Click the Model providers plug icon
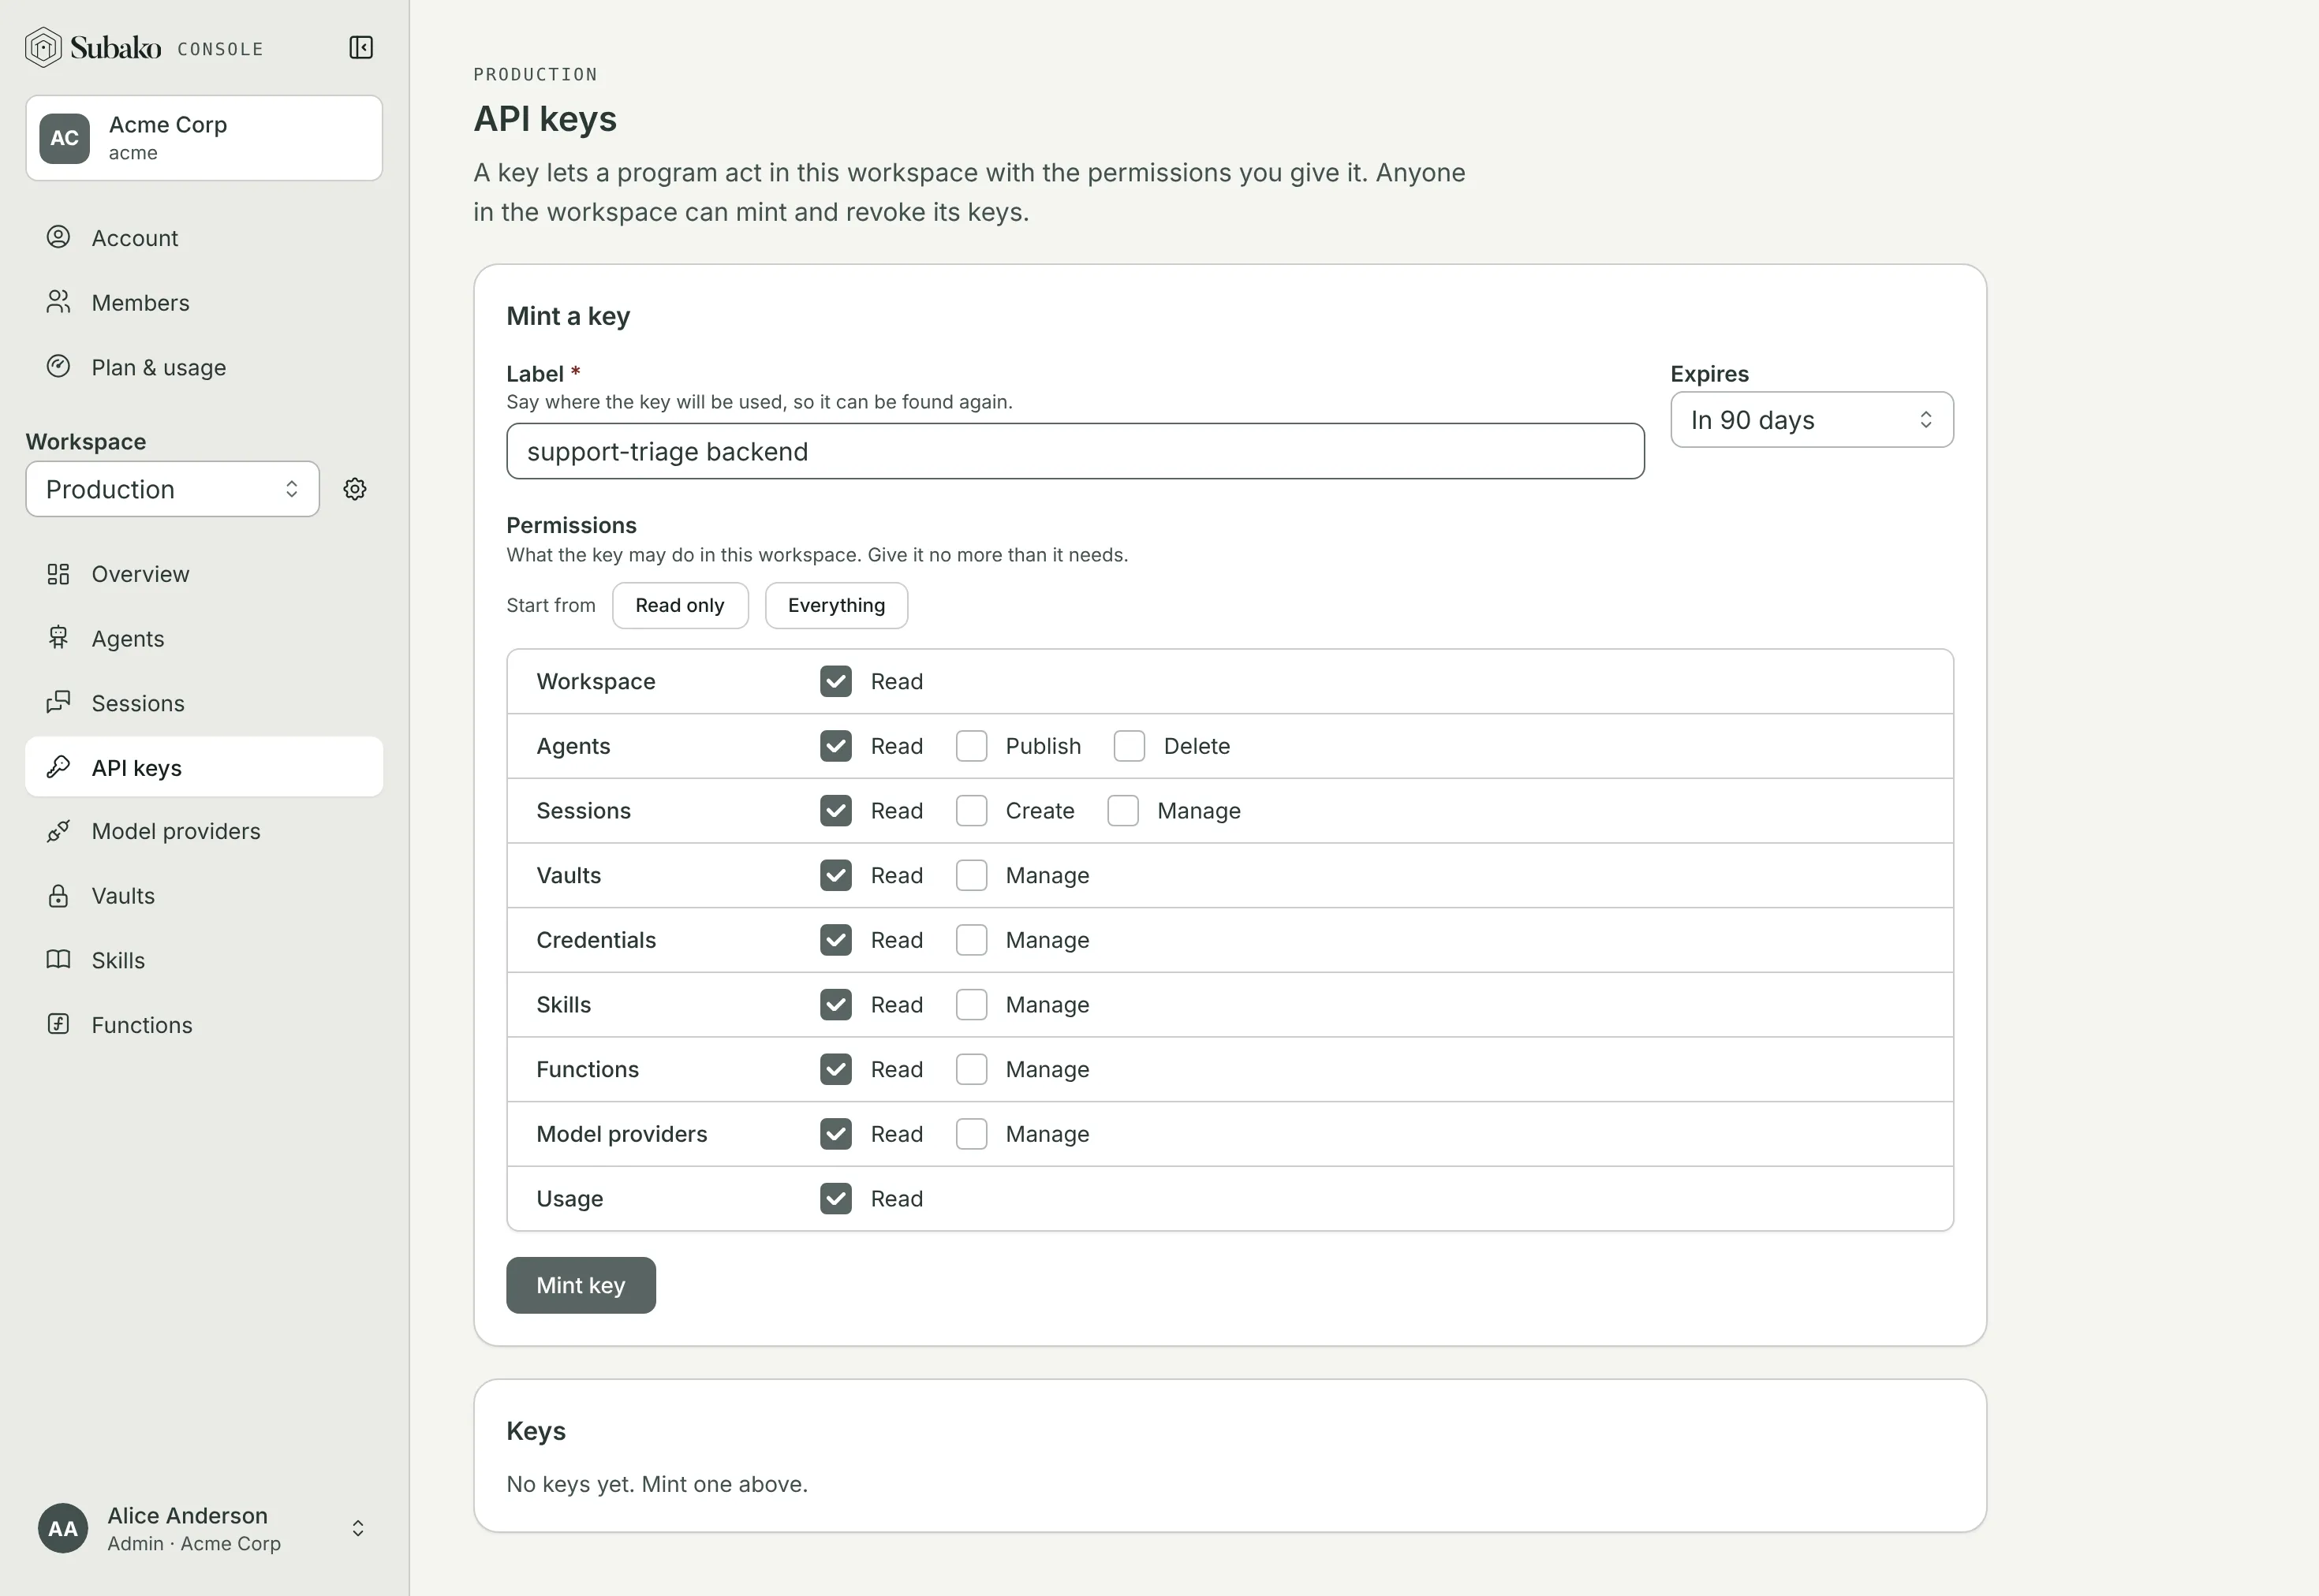This screenshot has height=1596, width=2319. [x=59, y=831]
